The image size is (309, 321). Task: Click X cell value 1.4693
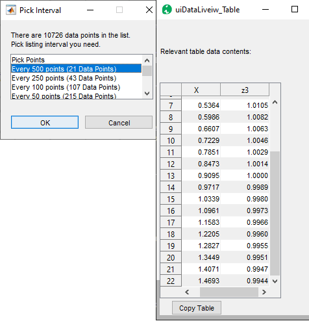[x=201, y=281]
